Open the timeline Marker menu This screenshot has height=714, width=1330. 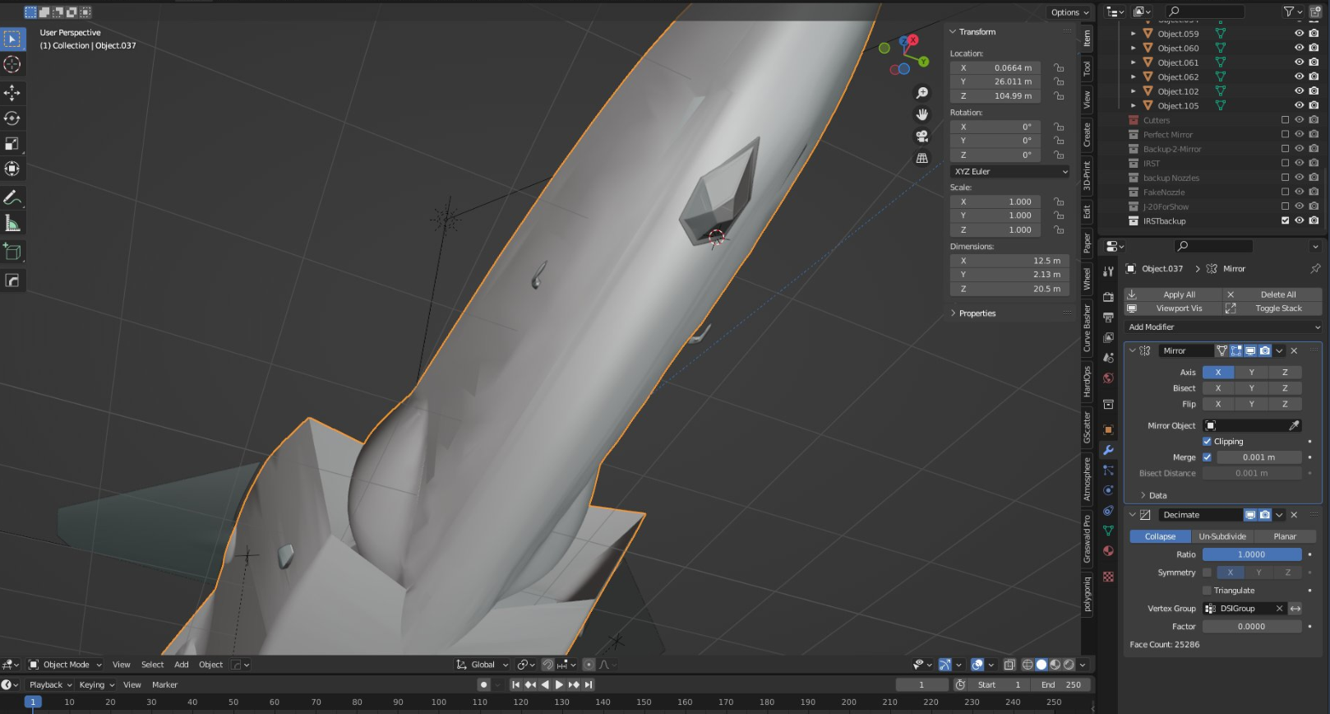(164, 684)
